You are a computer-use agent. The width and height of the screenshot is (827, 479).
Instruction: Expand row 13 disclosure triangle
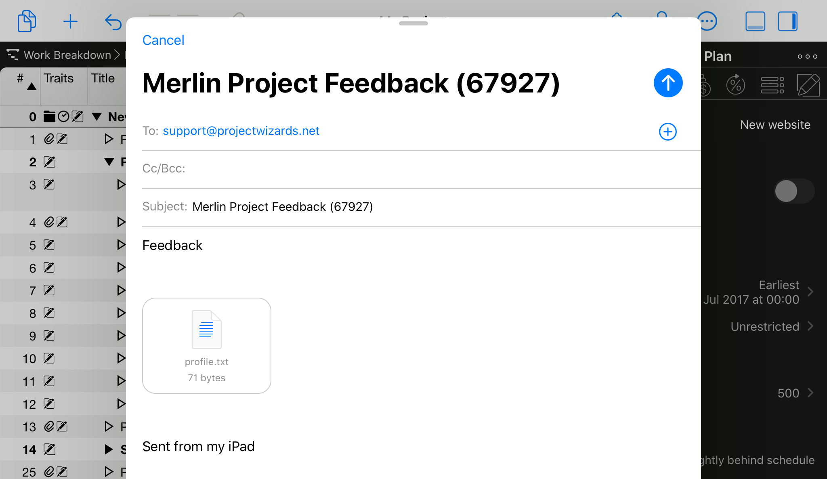(109, 426)
